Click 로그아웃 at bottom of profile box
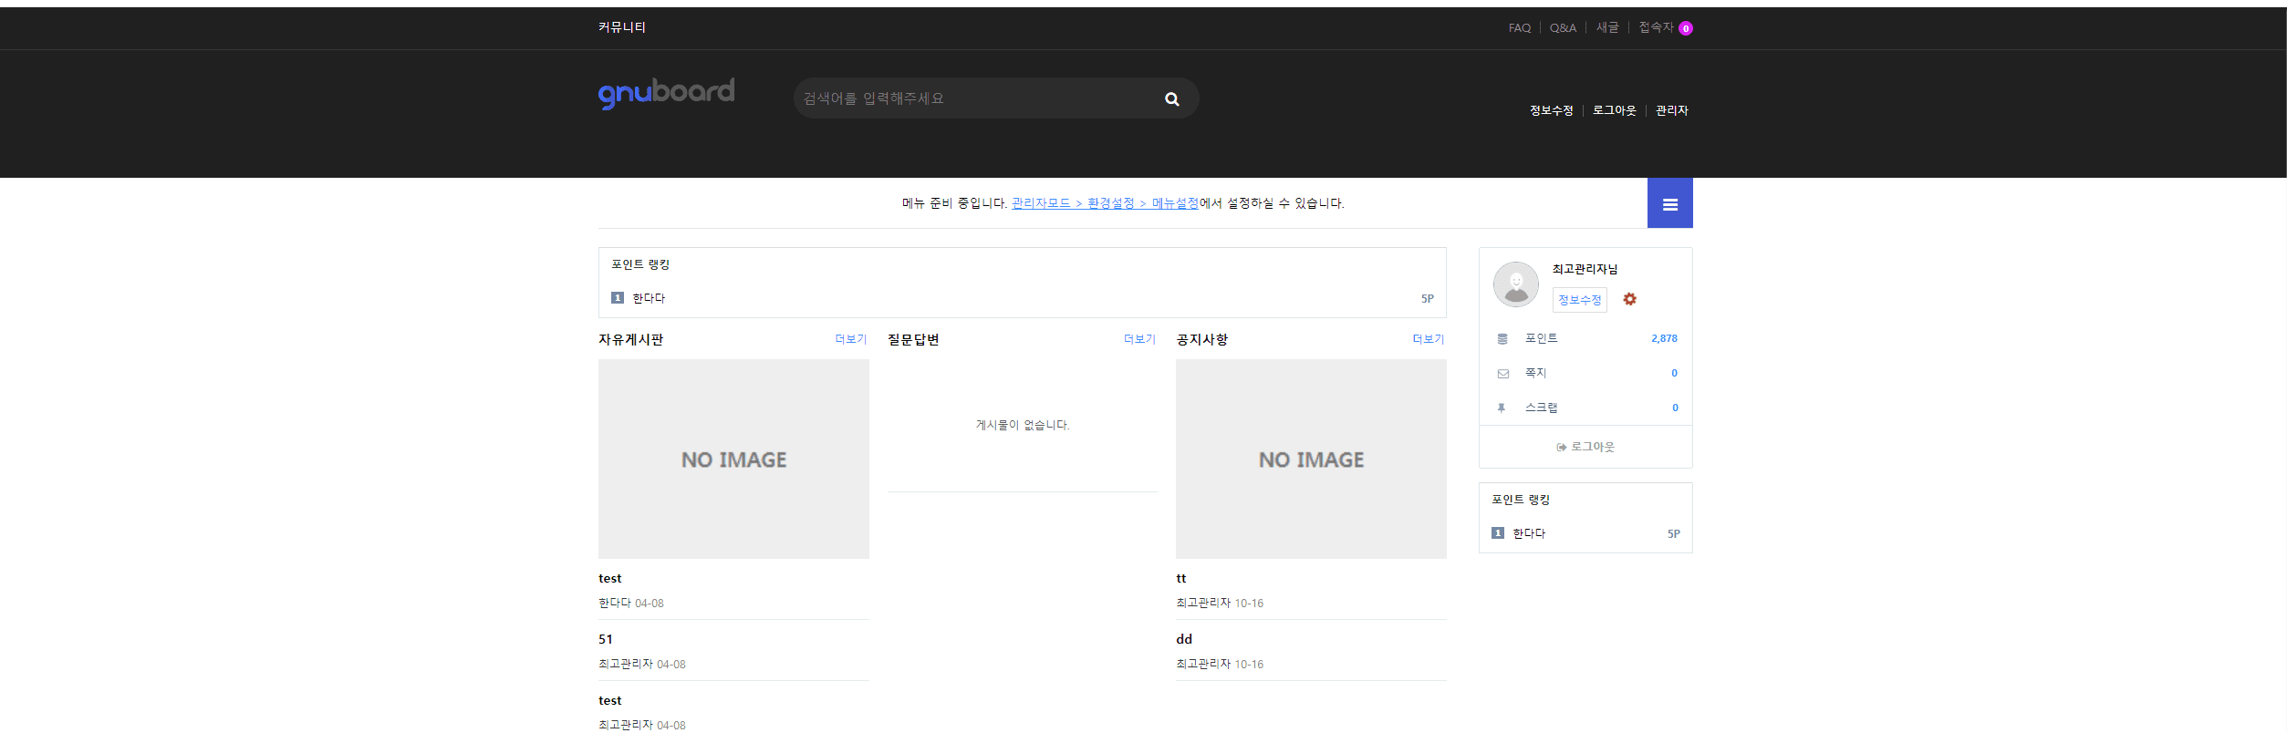This screenshot has width=2287, height=733. (1585, 447)
